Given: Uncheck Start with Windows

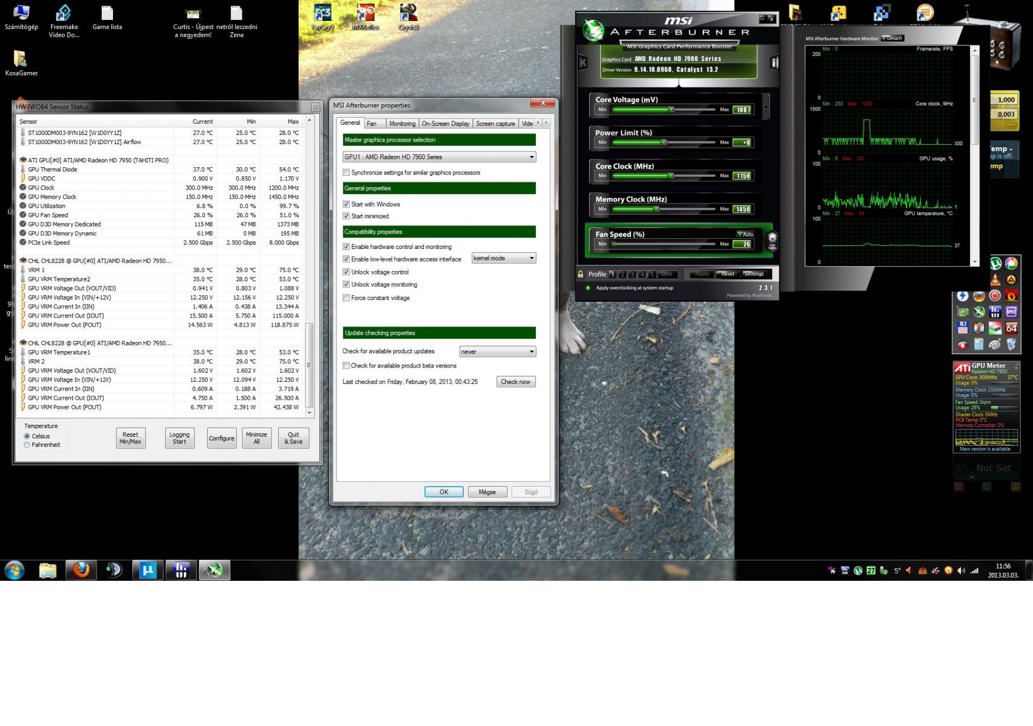Looking at the screenshot, I should click(x=346, y=204).
